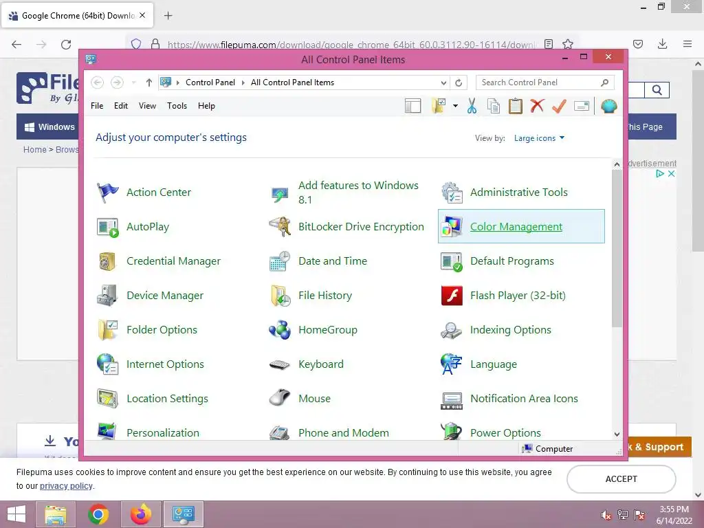Screen dimensions: 704x528
Task: Click the Control Panel vertical scrollbar thumb
Action: coord(617,248)
